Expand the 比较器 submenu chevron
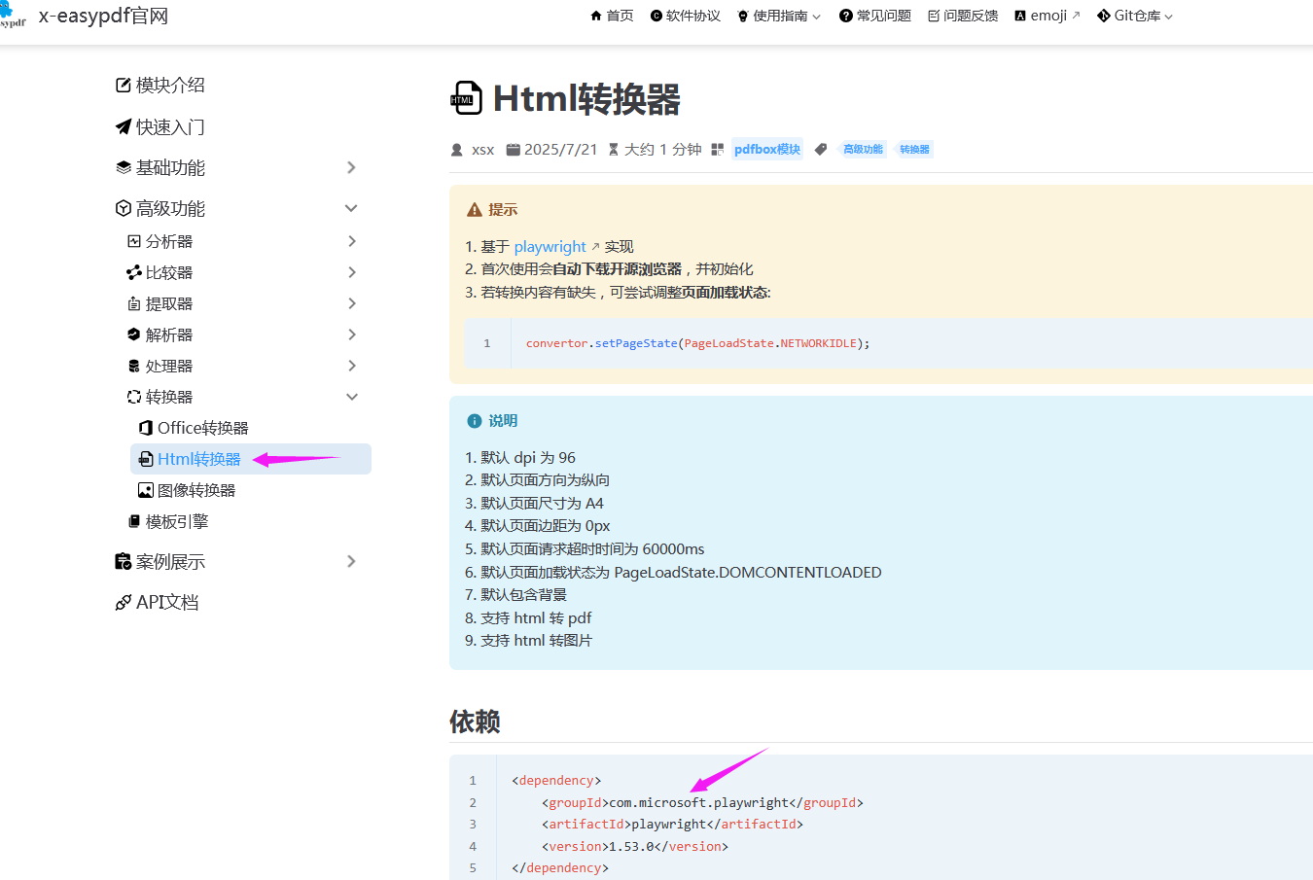The image size is (1313, 880). (352, 272)
